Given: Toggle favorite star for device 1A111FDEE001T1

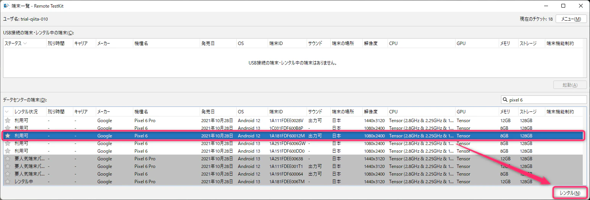Looking at the screenshot, I should pos(8,166).
